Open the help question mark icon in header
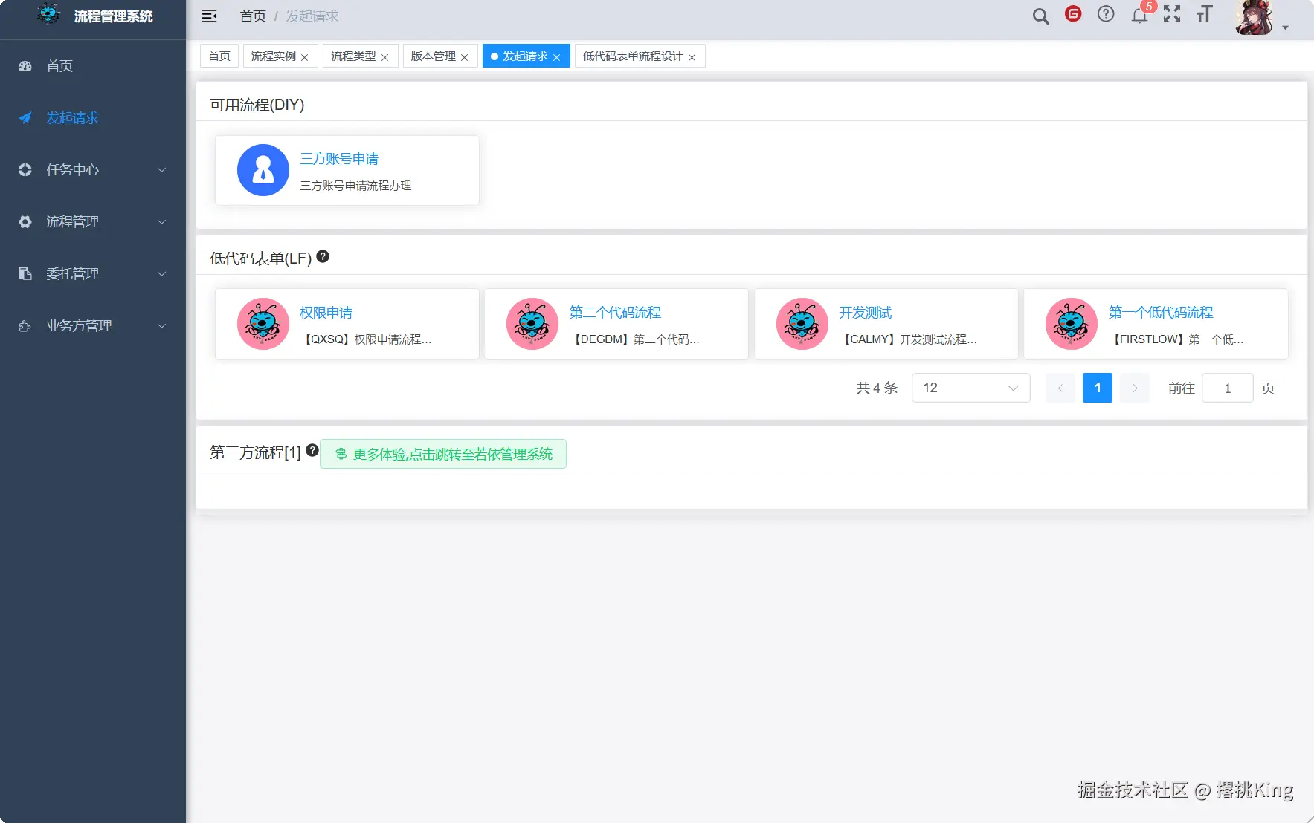 coord(1106,14)
